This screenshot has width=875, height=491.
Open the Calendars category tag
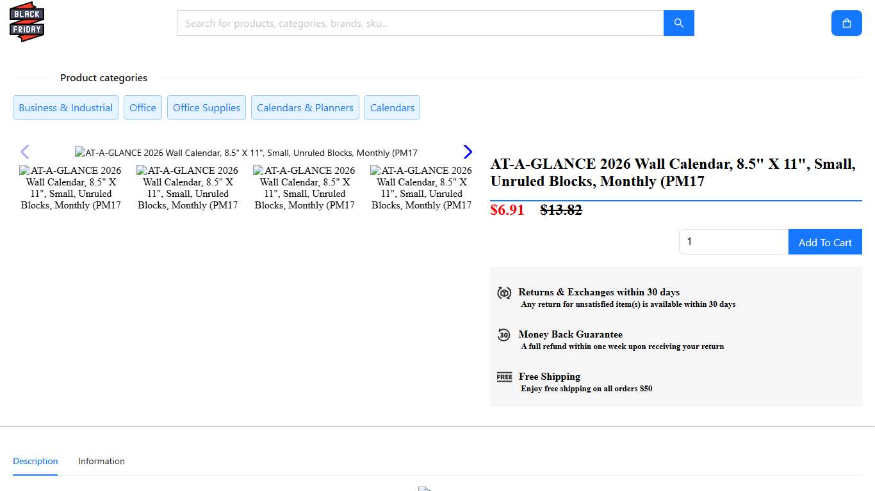point(392,107)
